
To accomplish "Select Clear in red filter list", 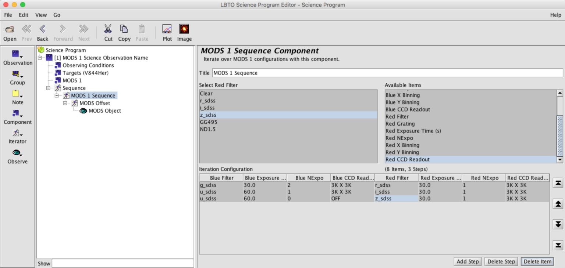I will click(x=288, y=94).
